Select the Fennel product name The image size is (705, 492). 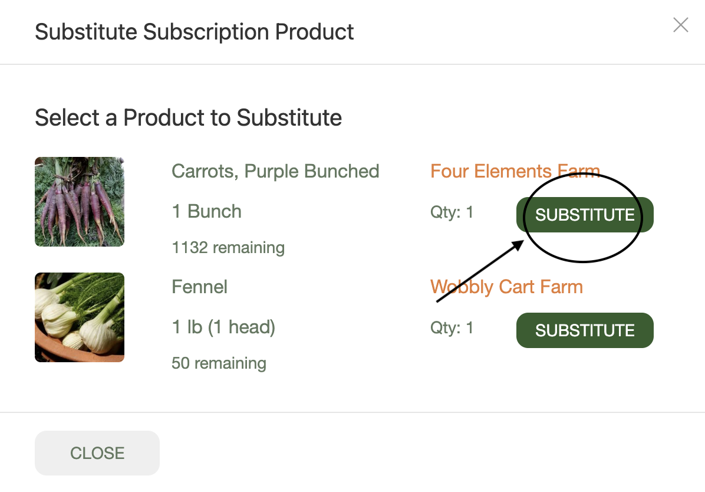coord(199,287)
